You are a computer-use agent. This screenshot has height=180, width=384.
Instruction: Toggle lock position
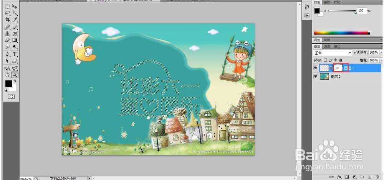click(x=336, y=60)
